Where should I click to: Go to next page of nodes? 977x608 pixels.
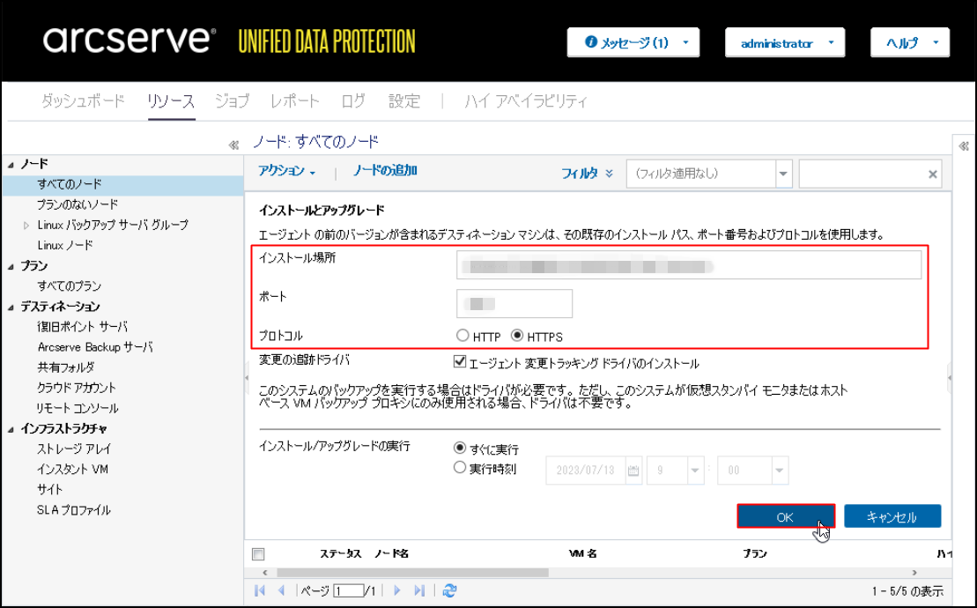click(397, 589)
